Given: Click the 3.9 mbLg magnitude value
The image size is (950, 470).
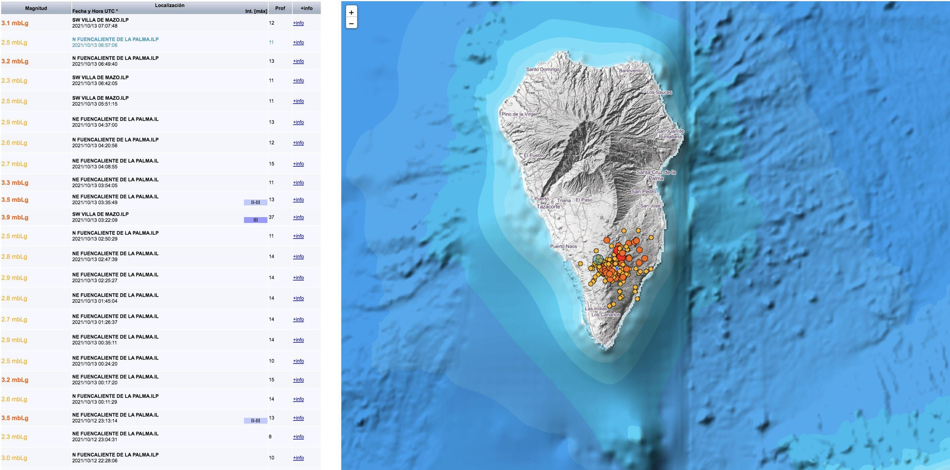Looking at the screenshot, I should [15, 218].
